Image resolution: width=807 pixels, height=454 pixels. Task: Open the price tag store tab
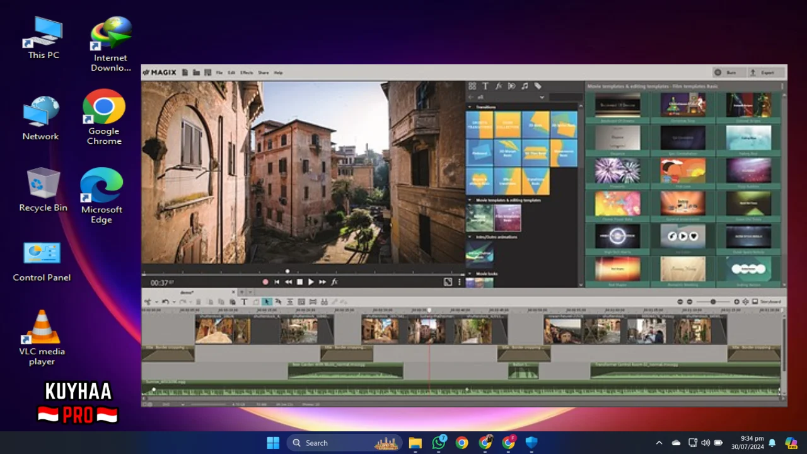tap(538, 86)
